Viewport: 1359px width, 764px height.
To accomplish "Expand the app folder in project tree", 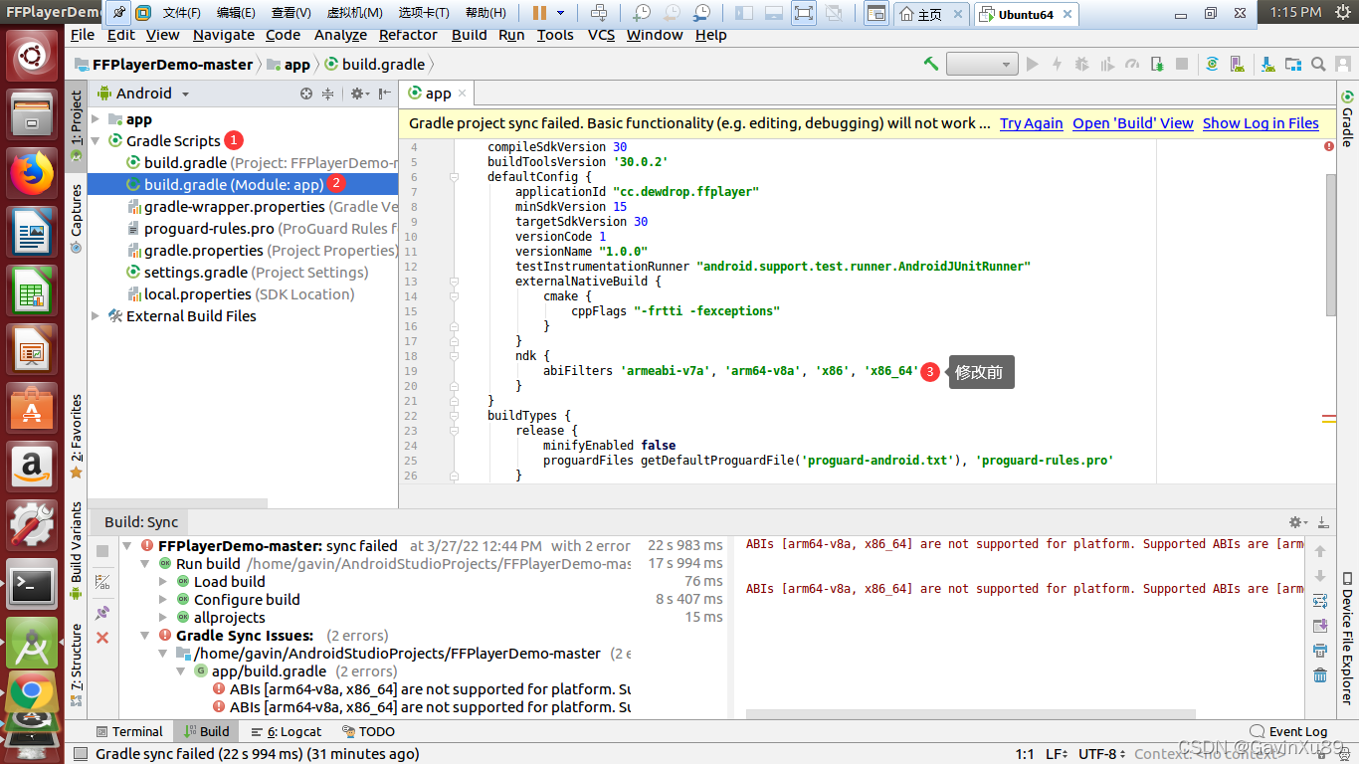I will (x=96, y=119).
